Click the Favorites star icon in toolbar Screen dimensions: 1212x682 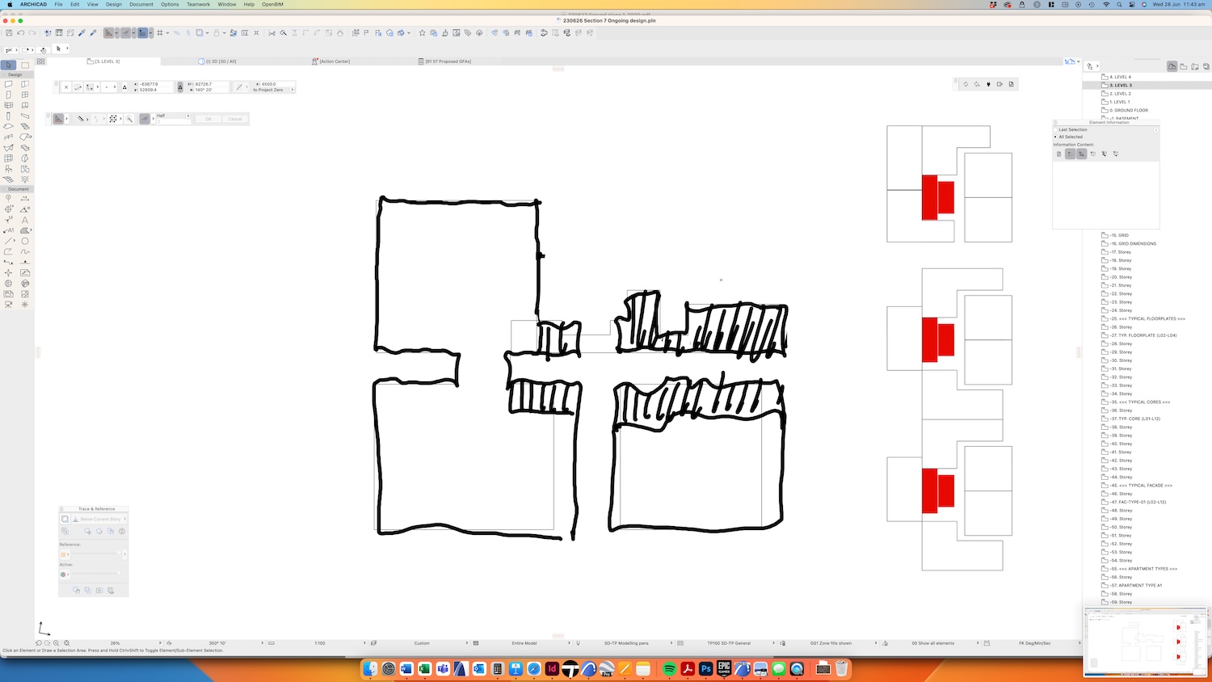click(x=422, y=33)
